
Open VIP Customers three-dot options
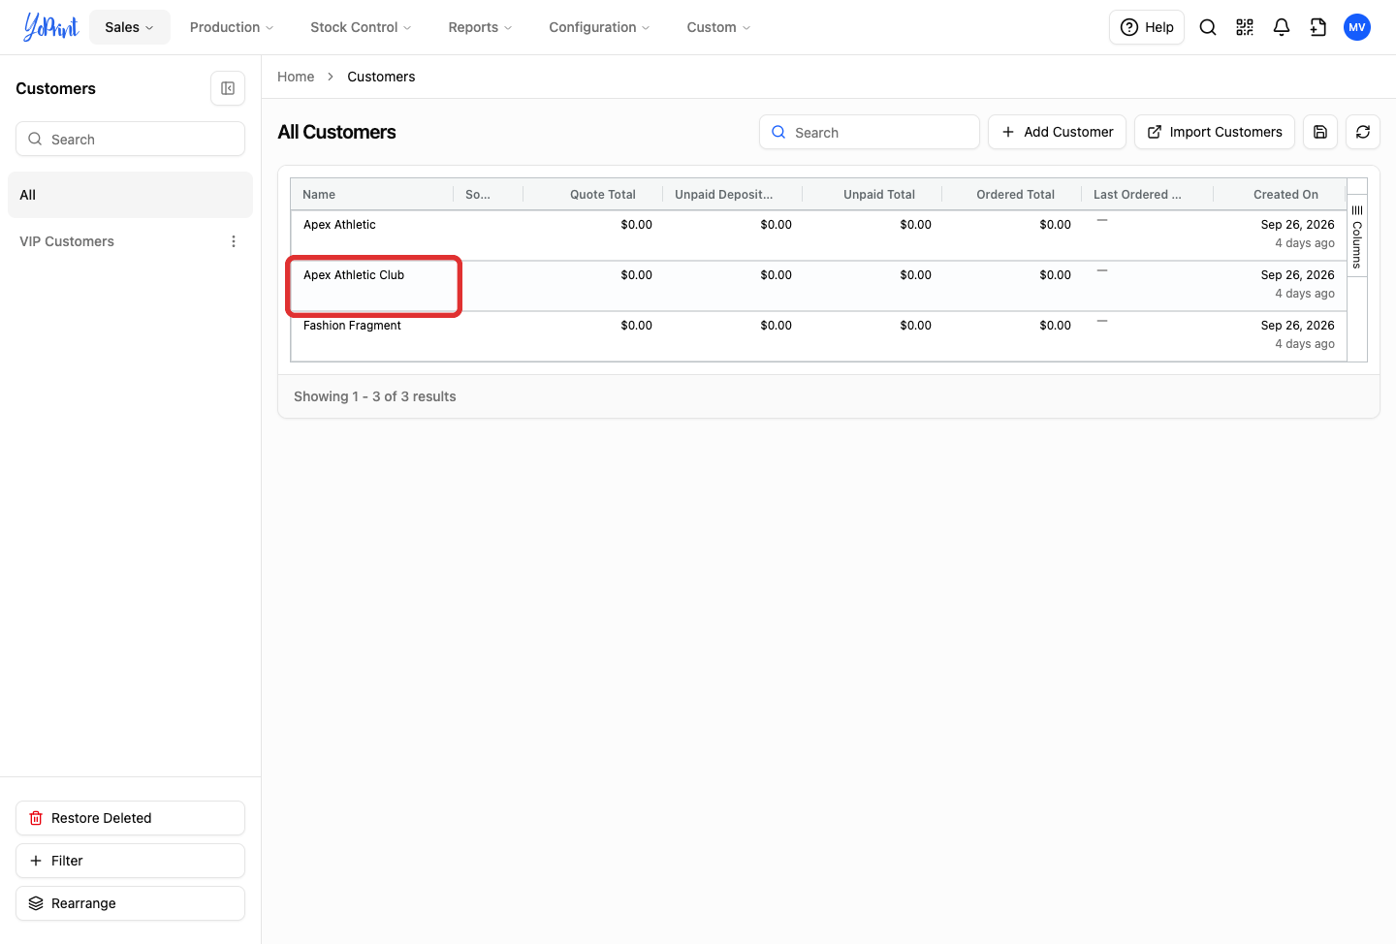(x=234, y=241)
